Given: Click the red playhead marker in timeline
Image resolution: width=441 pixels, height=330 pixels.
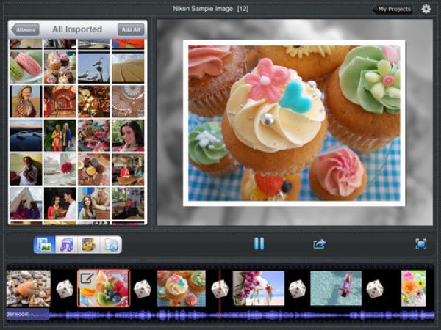Looking at the screenshot, I should [x=220, y=293].
